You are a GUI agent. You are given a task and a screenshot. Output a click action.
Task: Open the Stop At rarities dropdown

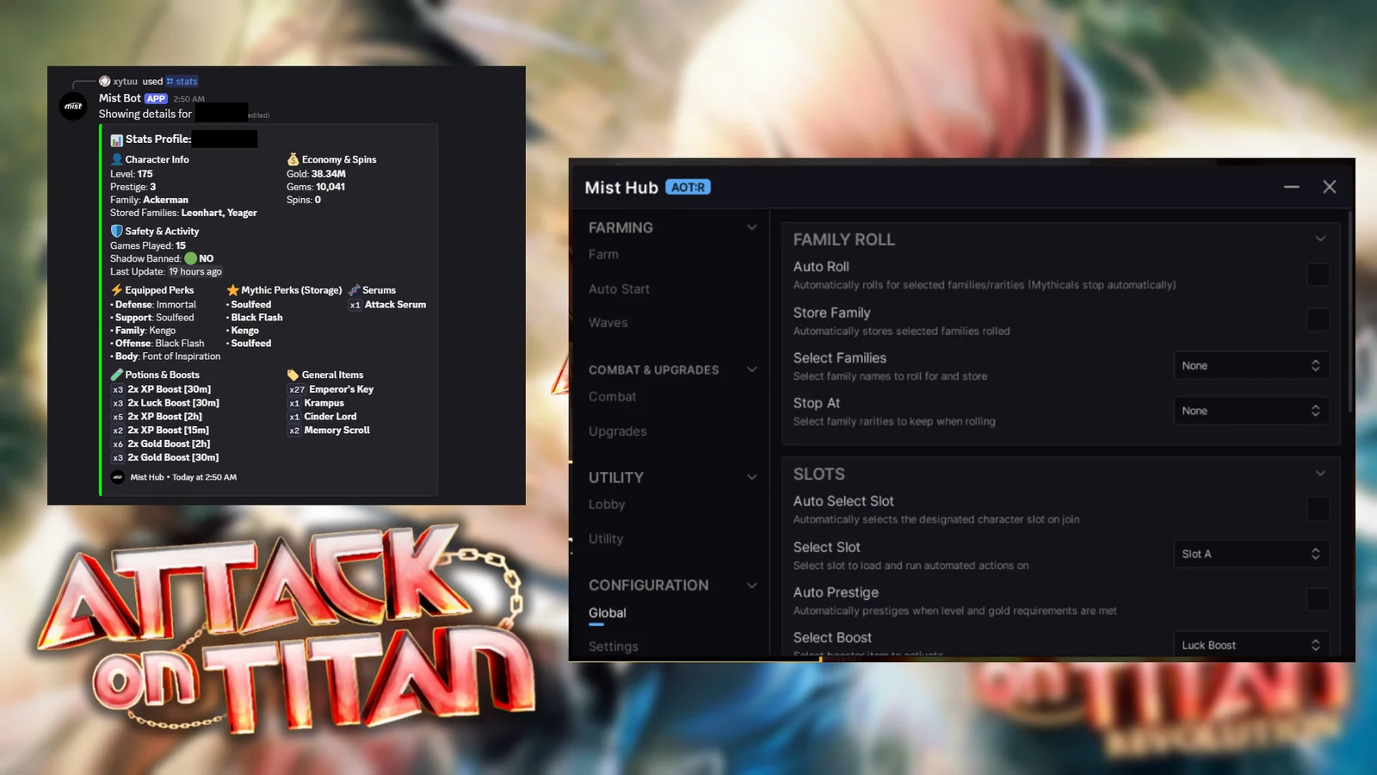point(1251,411)
